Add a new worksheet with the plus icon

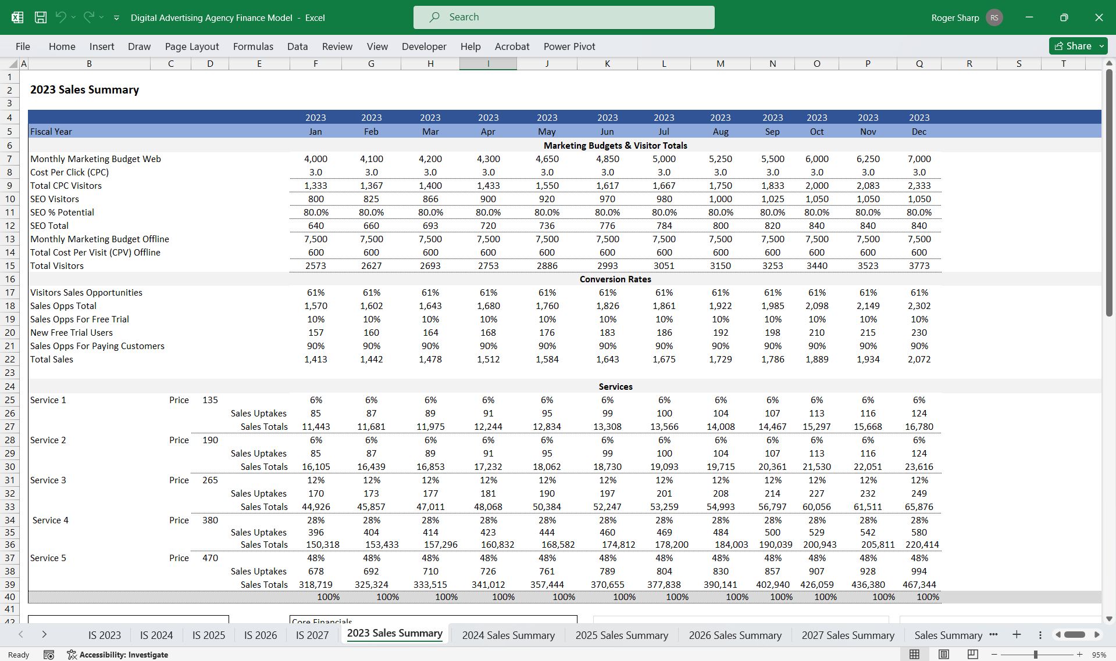(x=1017, y=635)
